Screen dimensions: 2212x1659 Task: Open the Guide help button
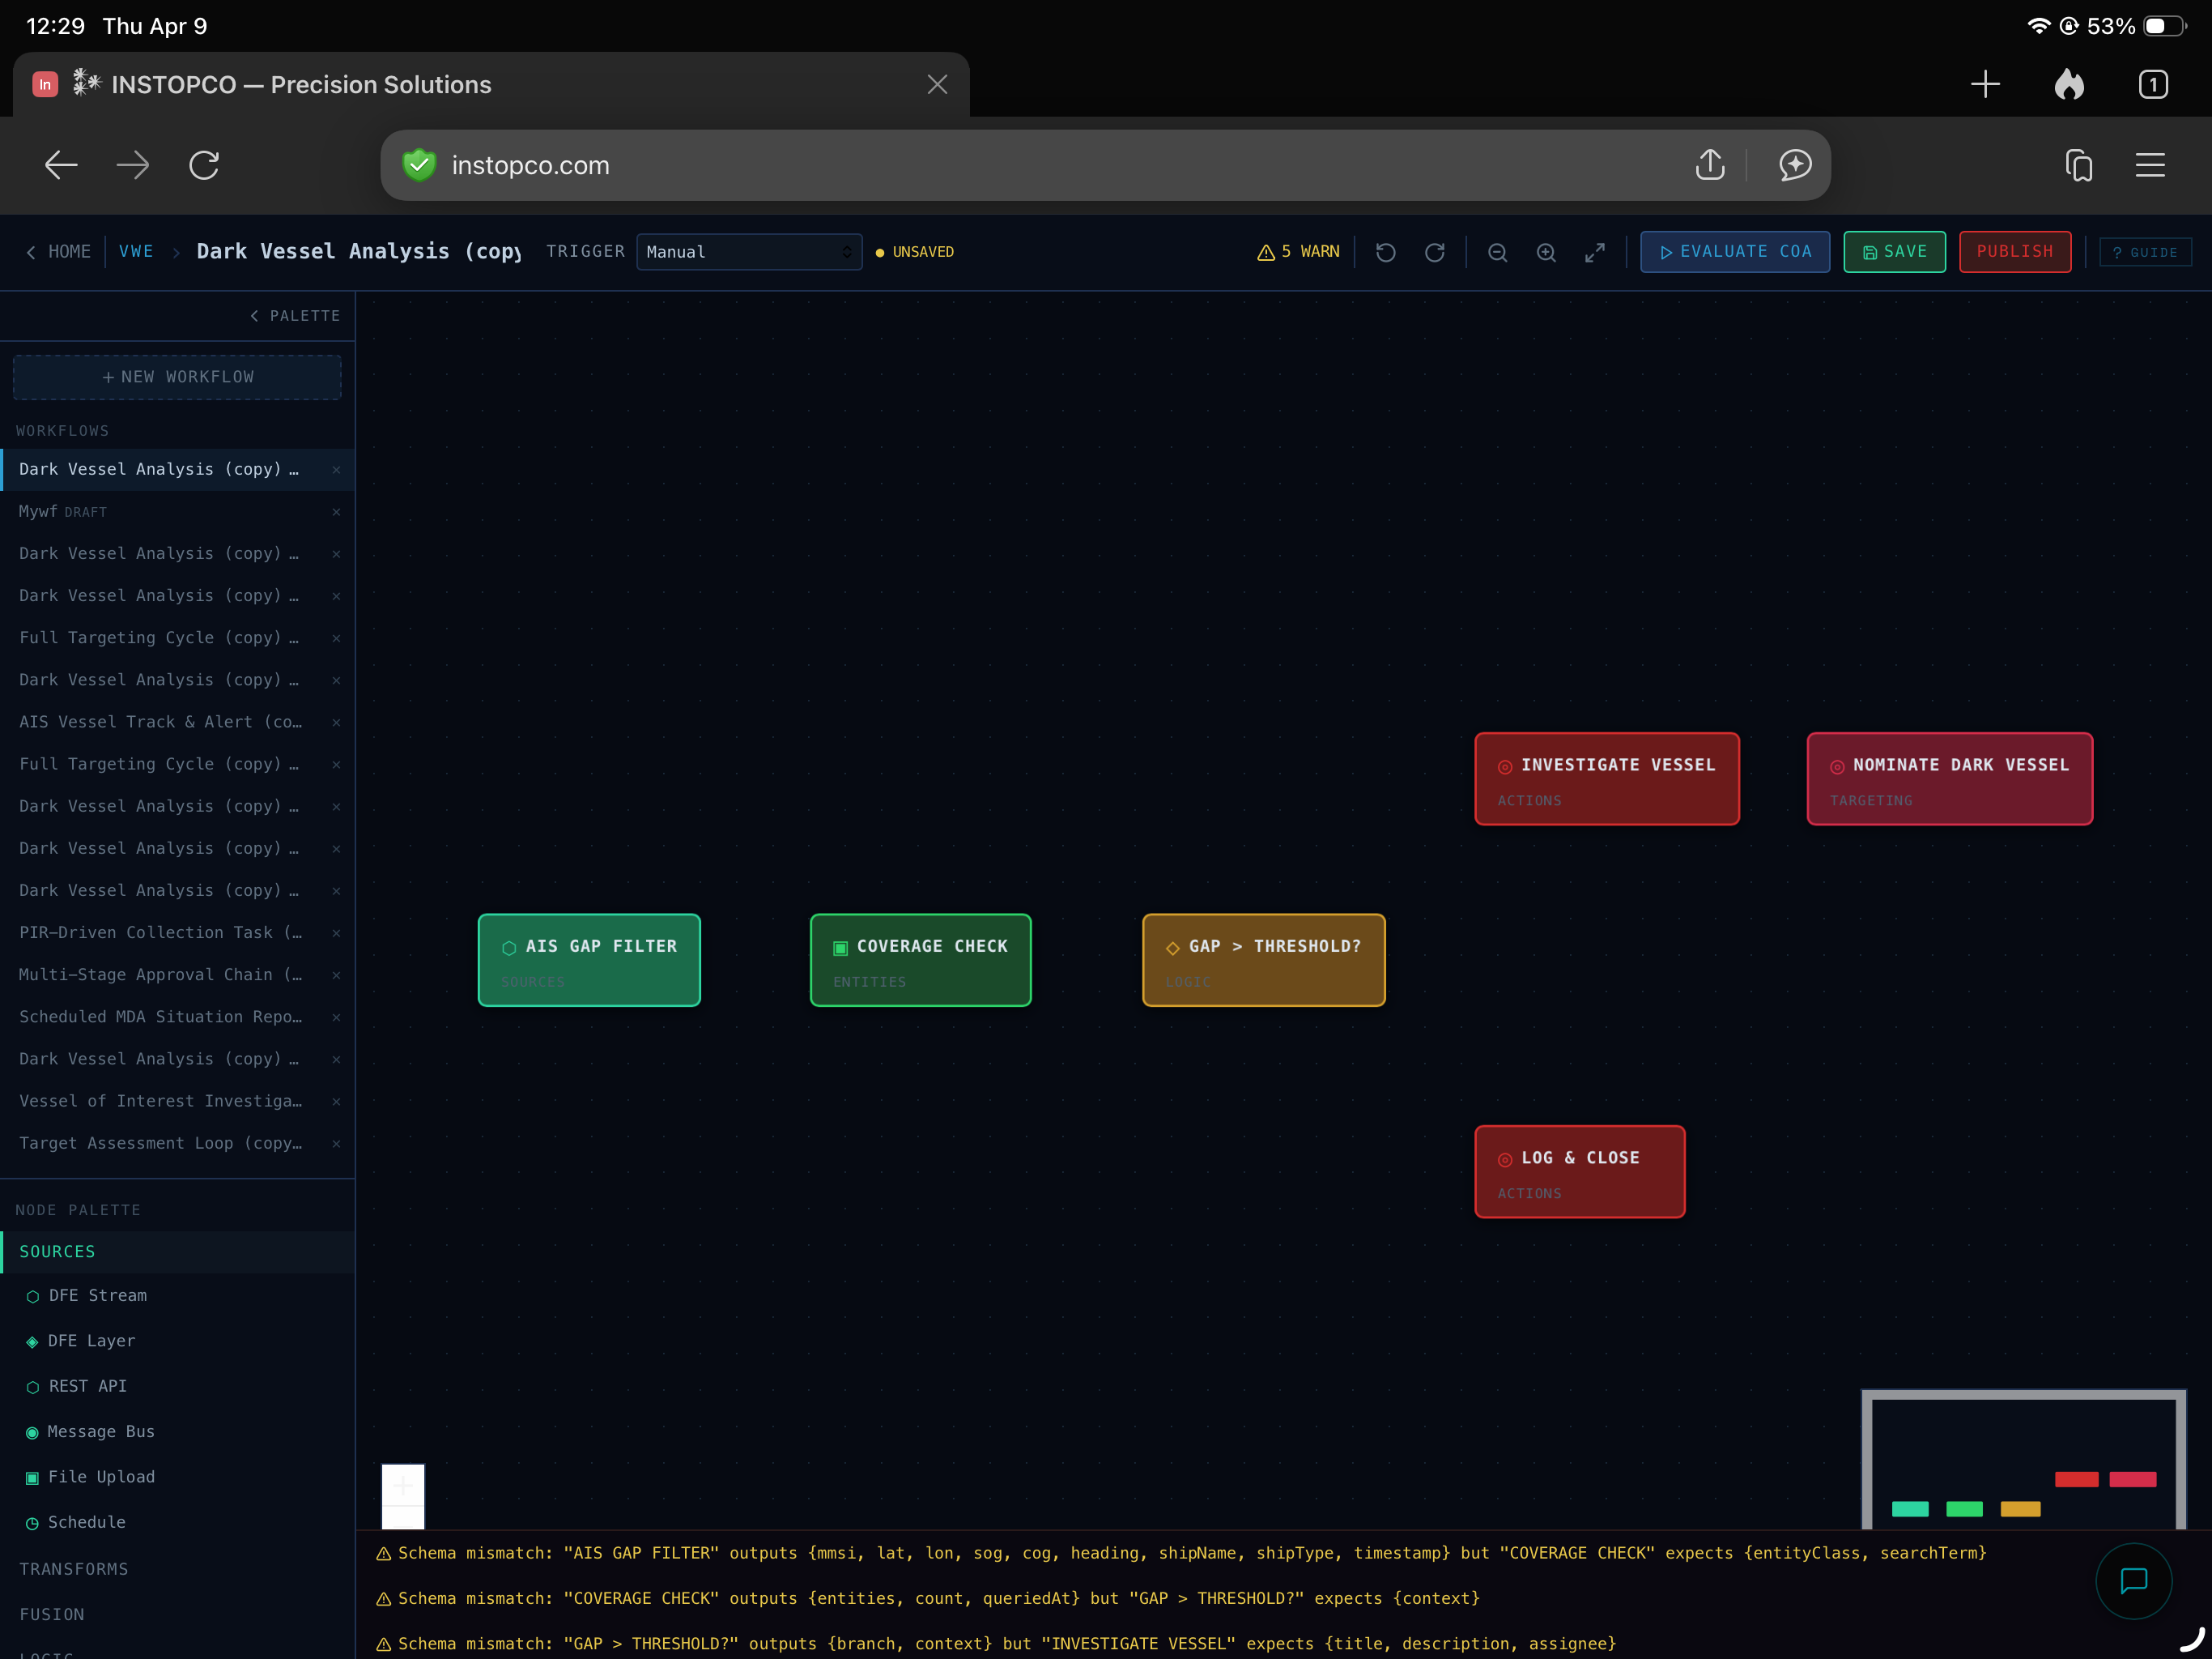point(2144,252)
